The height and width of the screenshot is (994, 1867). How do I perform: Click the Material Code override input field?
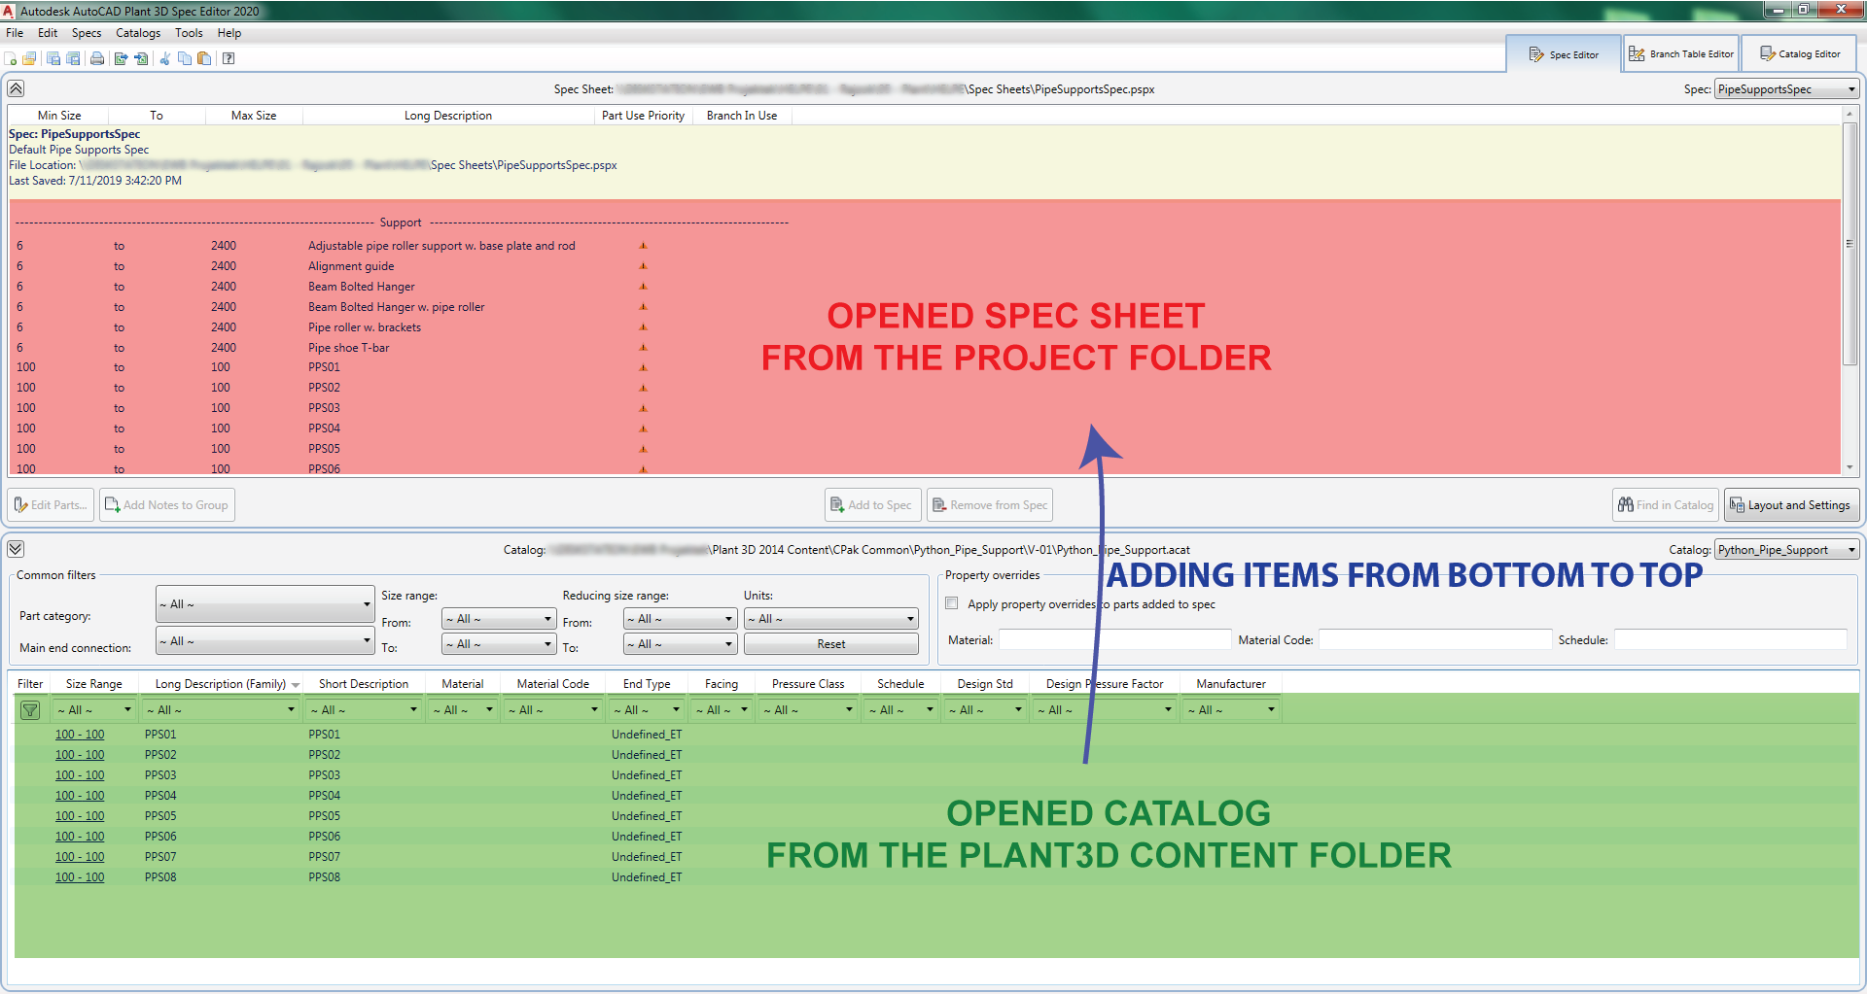1435,639
